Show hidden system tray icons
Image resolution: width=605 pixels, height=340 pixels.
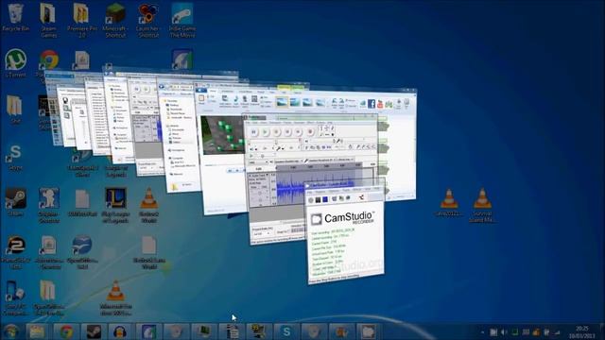(482, 332)
